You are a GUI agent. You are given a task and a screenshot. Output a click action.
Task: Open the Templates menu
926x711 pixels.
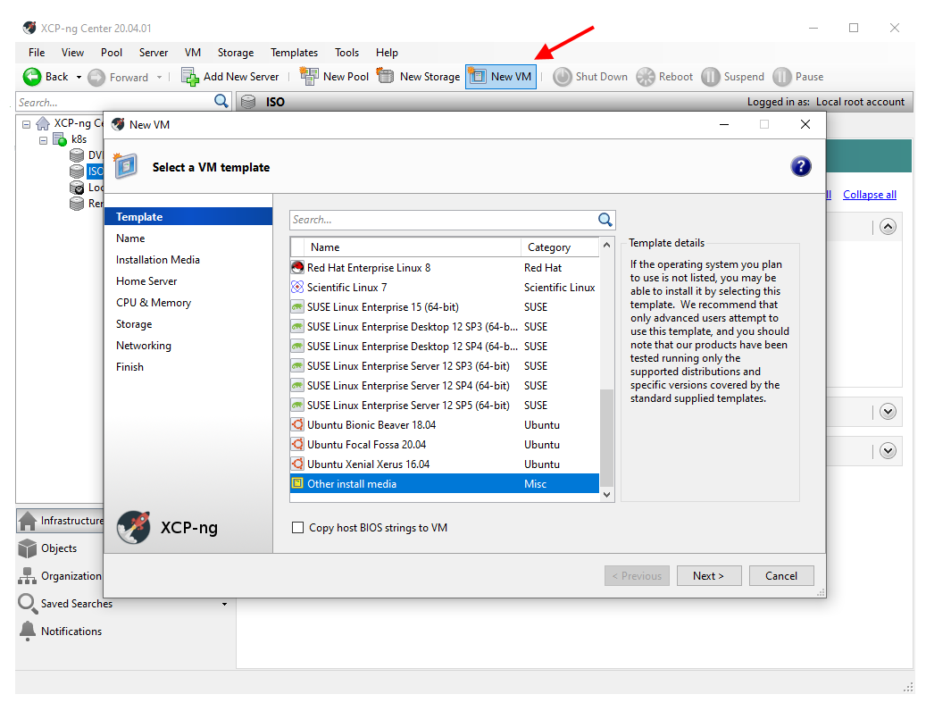(294, 53)
